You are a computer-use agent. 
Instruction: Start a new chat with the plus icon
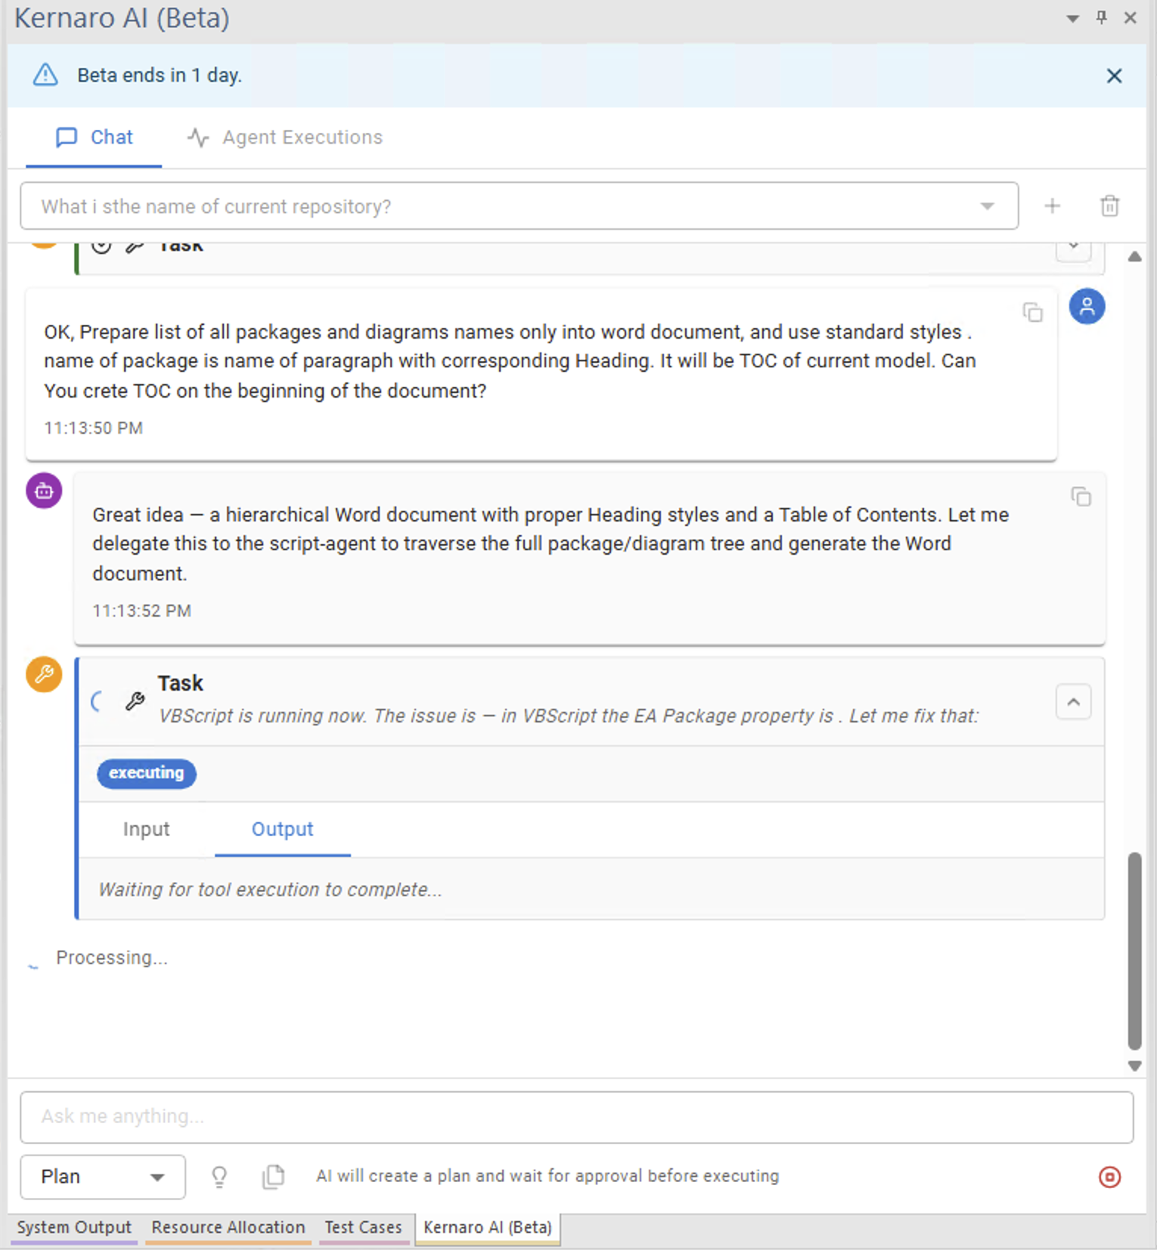1052,206
